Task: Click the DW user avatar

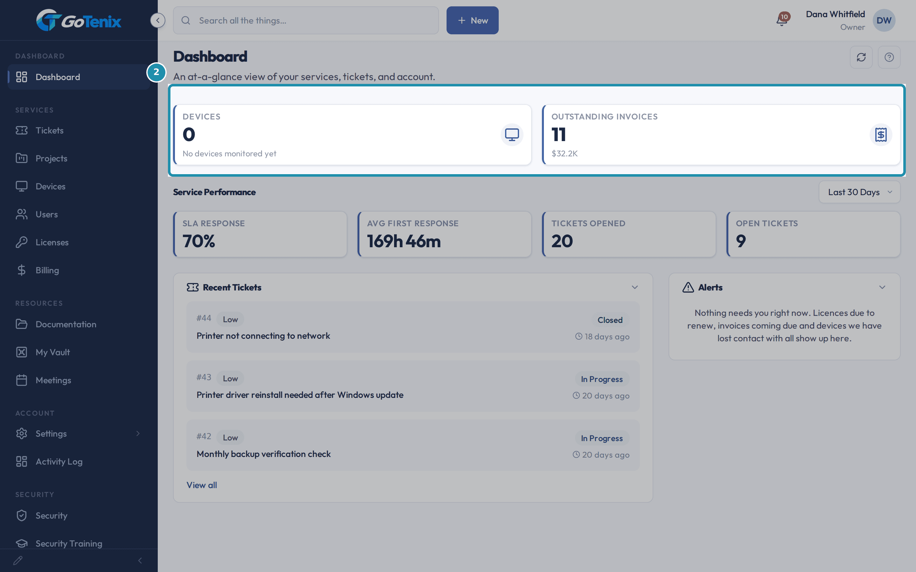Action: coord(884,20)
